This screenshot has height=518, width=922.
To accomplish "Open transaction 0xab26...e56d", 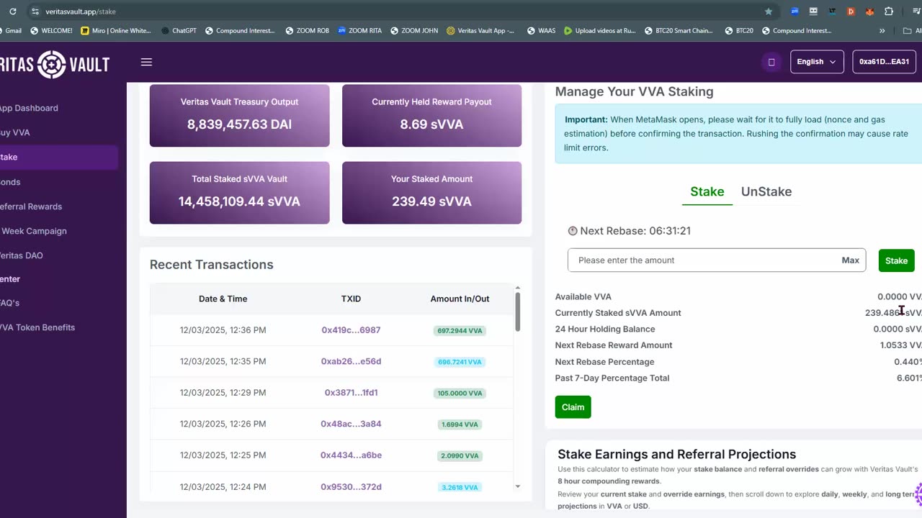I will pos(351,361).
